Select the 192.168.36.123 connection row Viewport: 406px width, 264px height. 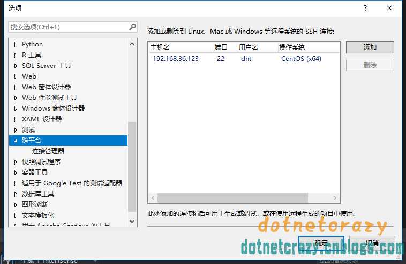pos(243,59)
